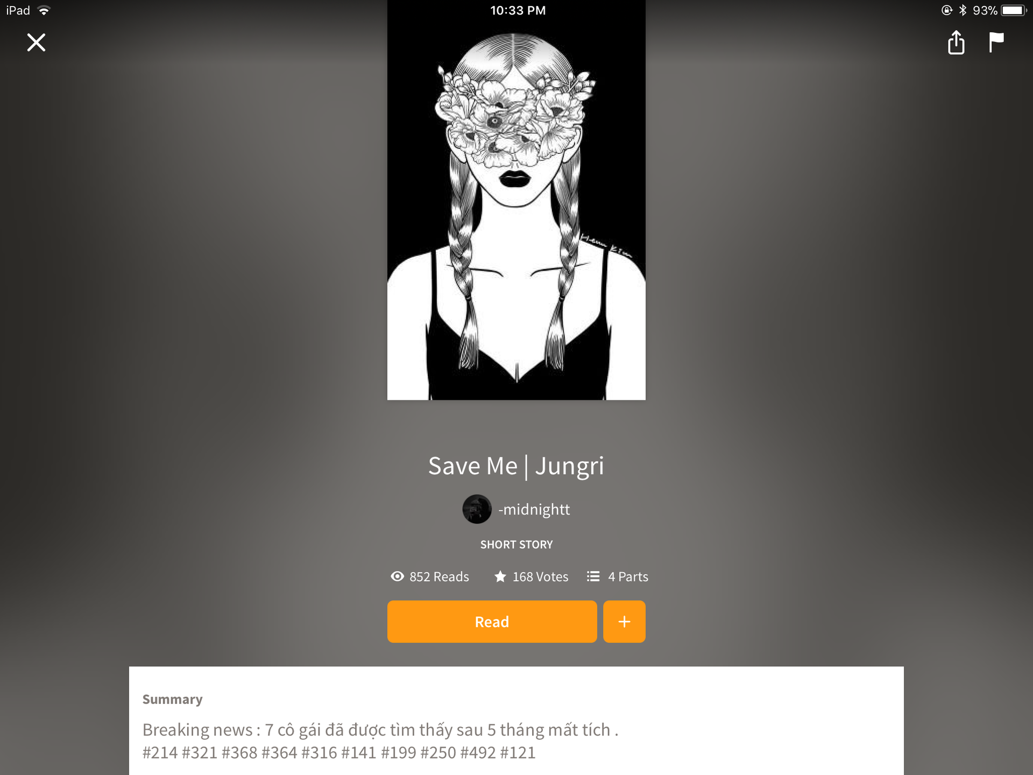This screenshot has height=775, width=1033.
Task: Open the Save Me book cover
Action: point(516,200)
